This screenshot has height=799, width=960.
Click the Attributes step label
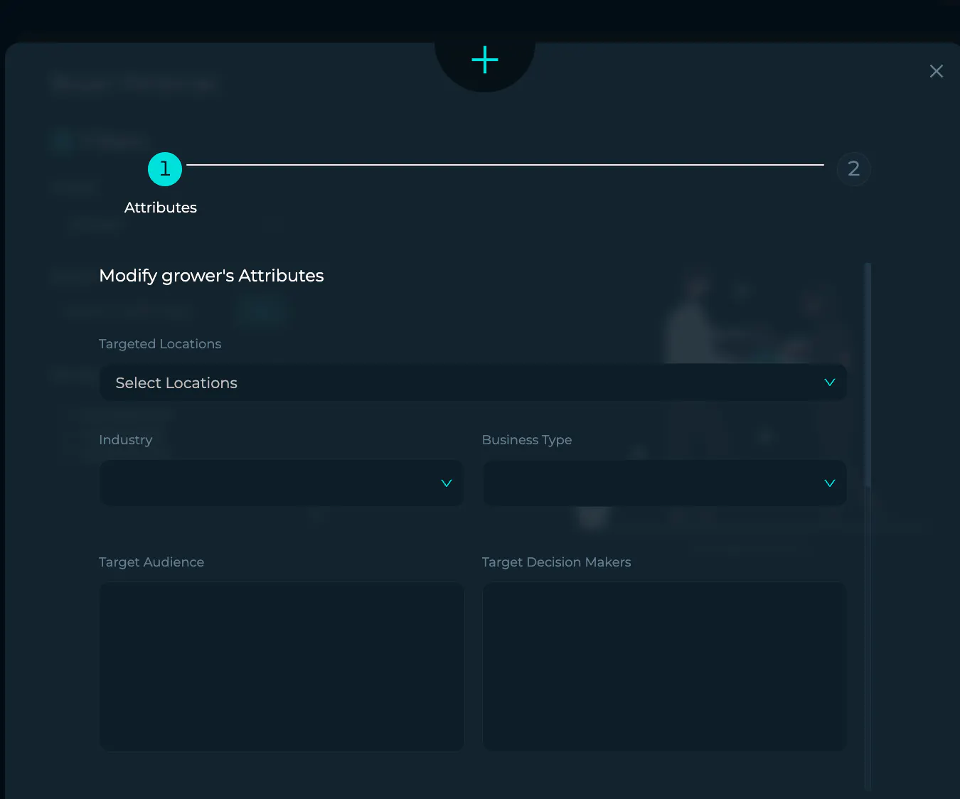pos(161,208)
